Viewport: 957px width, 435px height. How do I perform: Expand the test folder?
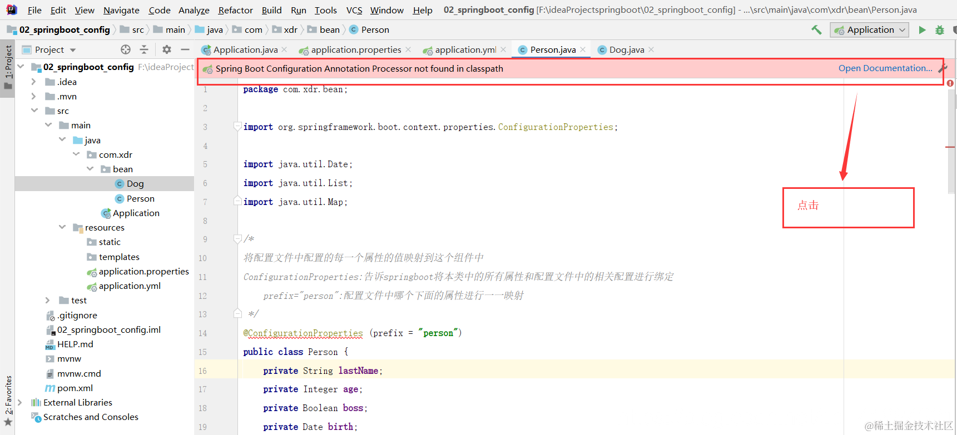point(48,300)
